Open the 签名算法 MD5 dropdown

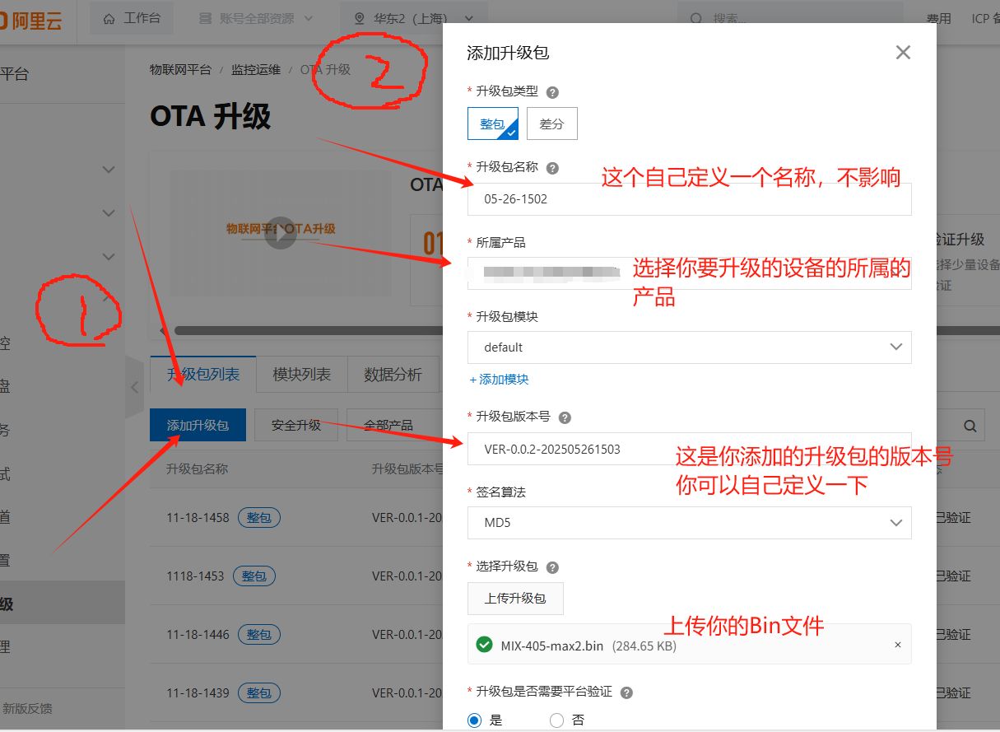pos(690,523)
